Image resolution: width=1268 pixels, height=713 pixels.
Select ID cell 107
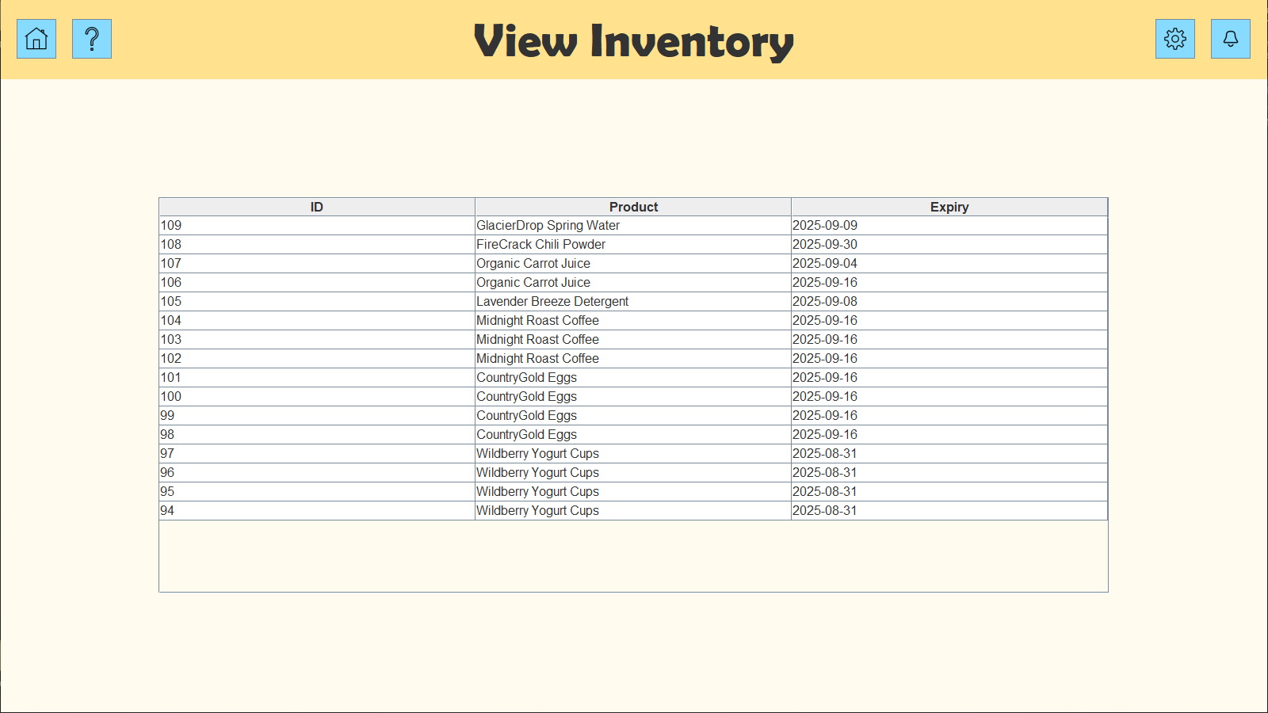pos(317,264)
